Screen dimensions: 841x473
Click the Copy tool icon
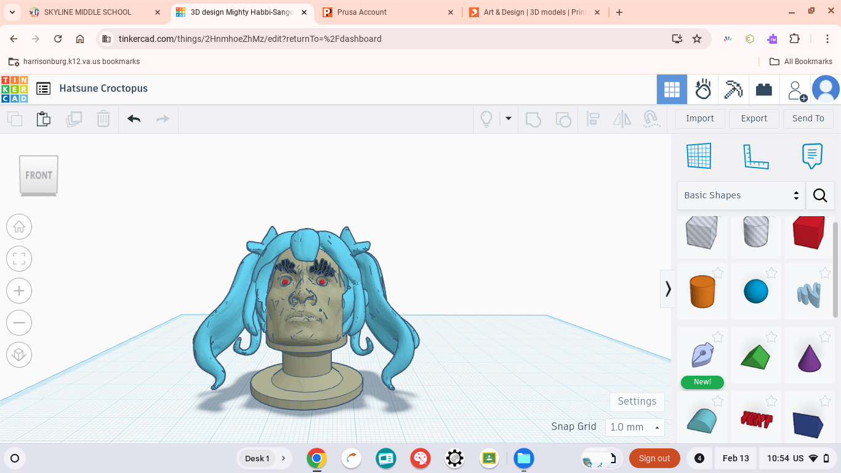tap(15, 119)
